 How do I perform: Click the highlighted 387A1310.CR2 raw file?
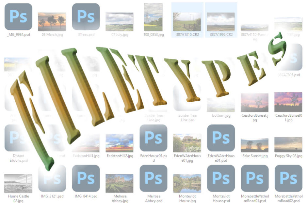[x=187, y=22]
